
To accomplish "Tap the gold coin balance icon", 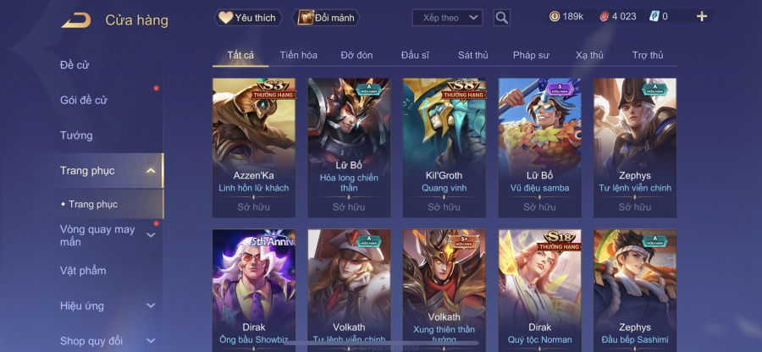I will pos(554,17).
